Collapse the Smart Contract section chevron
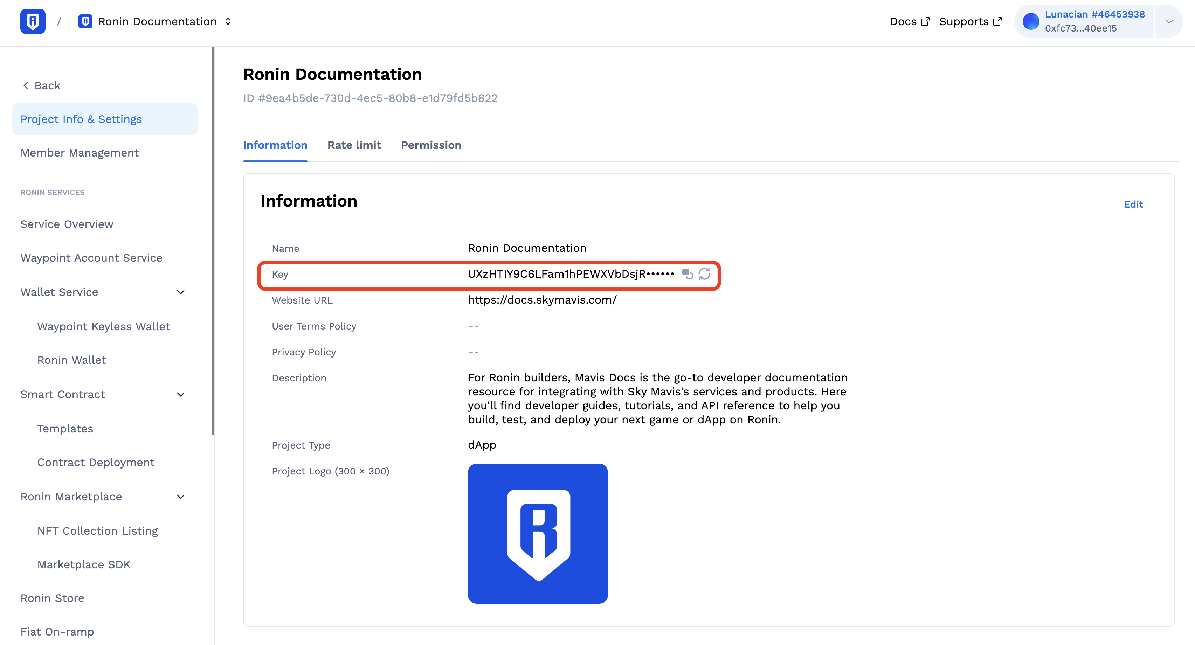The height and width of the screenshot is (645, 1195). pos(181,395)
